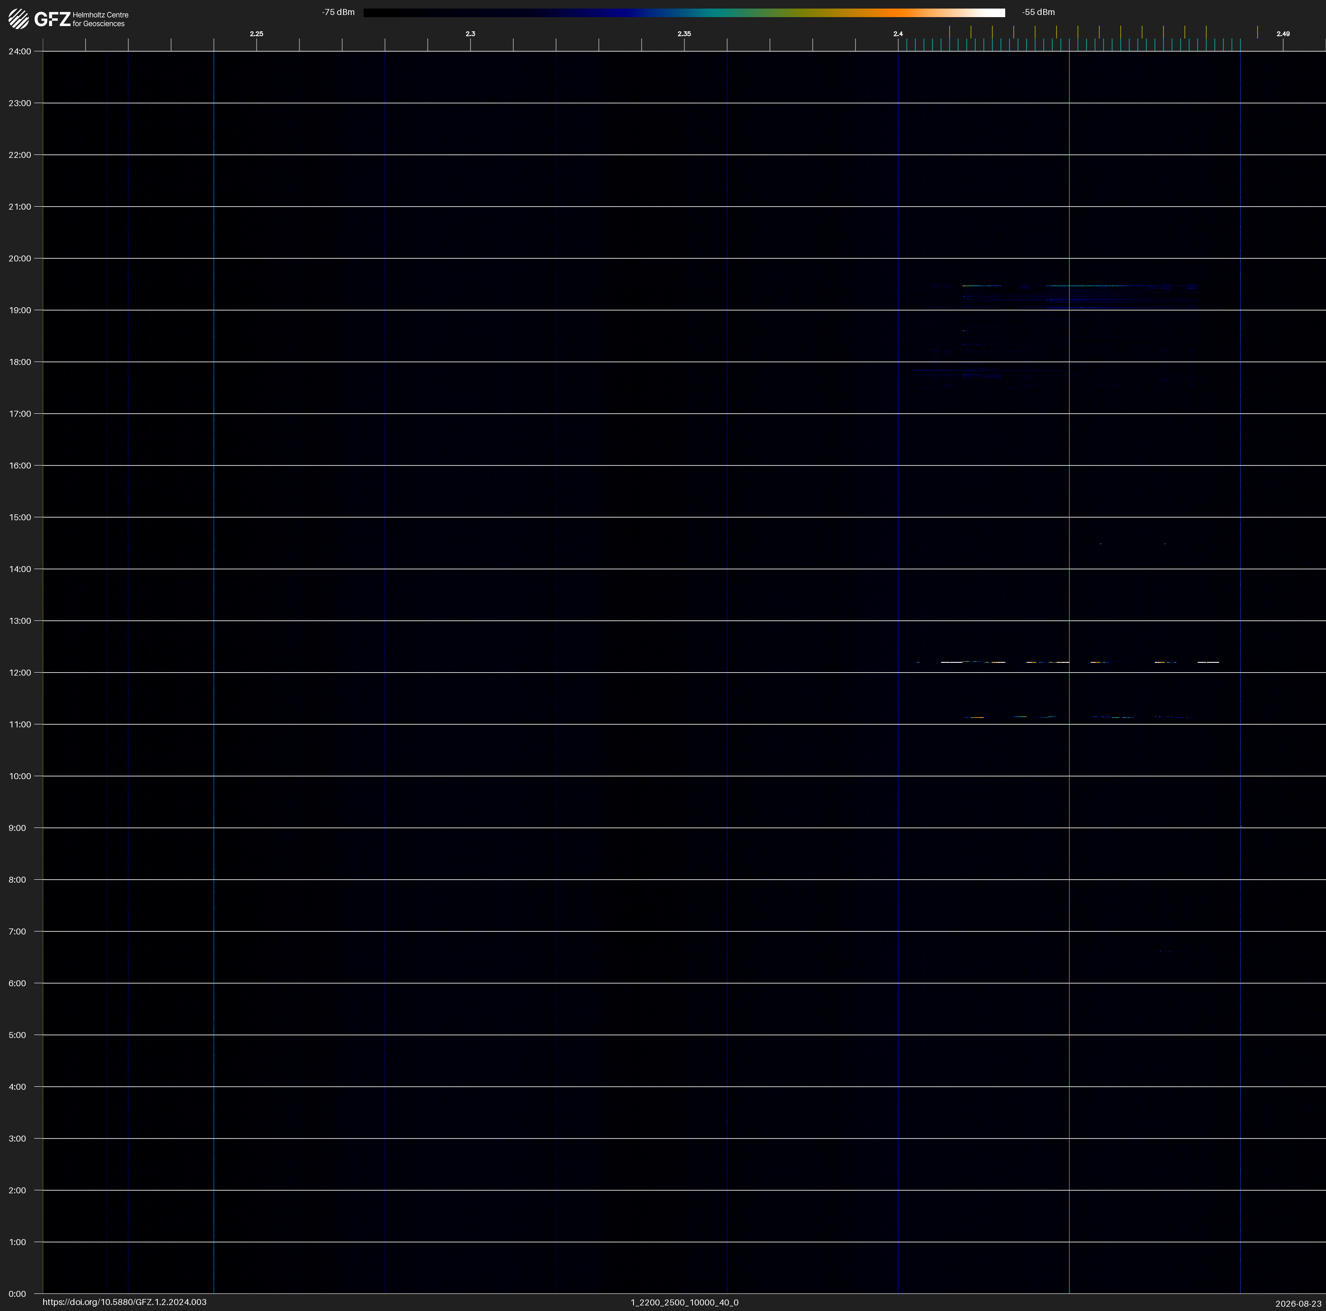Click the 2.3 frequency axis label
The width and height of the screenshot is (1326, 1311).
pyautogui.click(x=470, y=34)
